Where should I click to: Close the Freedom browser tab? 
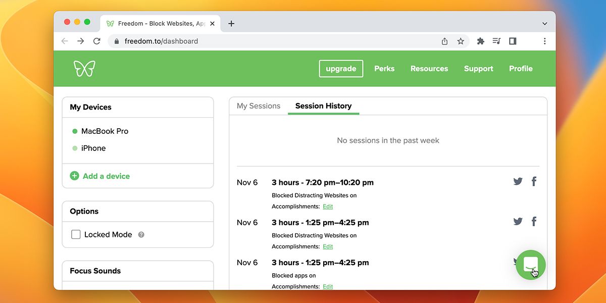(212, 24)
